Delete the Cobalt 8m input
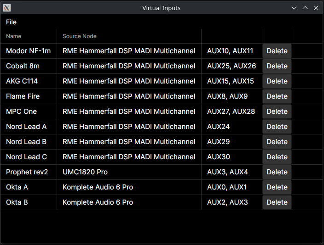The height and width of the screenshot is (245, 324). 277,66
